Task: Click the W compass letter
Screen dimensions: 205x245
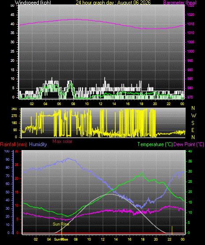Action: click(x=194, y=116)
